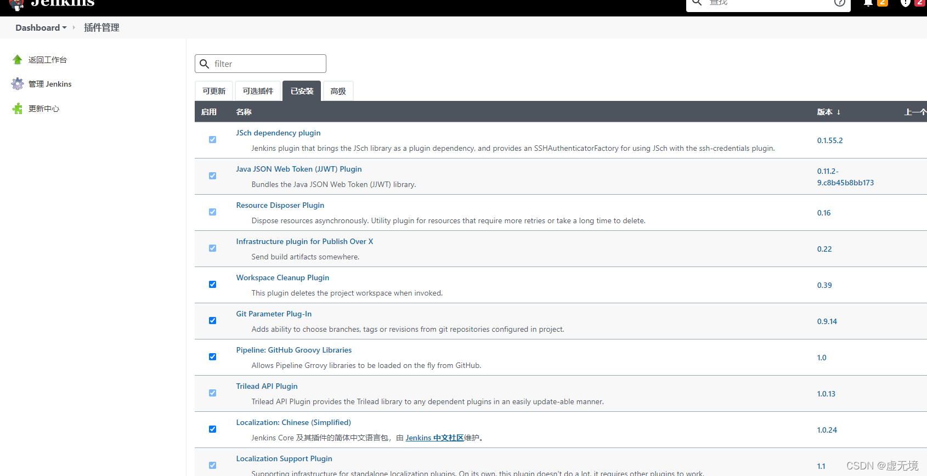Screen dimensions: 927x476
Task: Open Localization: Chinese (Simplified) link
Action: [x=293, y=423]
